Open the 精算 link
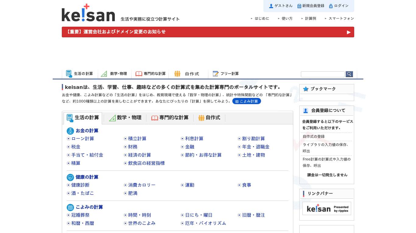416x233 pixels. (x=76, y=163)
